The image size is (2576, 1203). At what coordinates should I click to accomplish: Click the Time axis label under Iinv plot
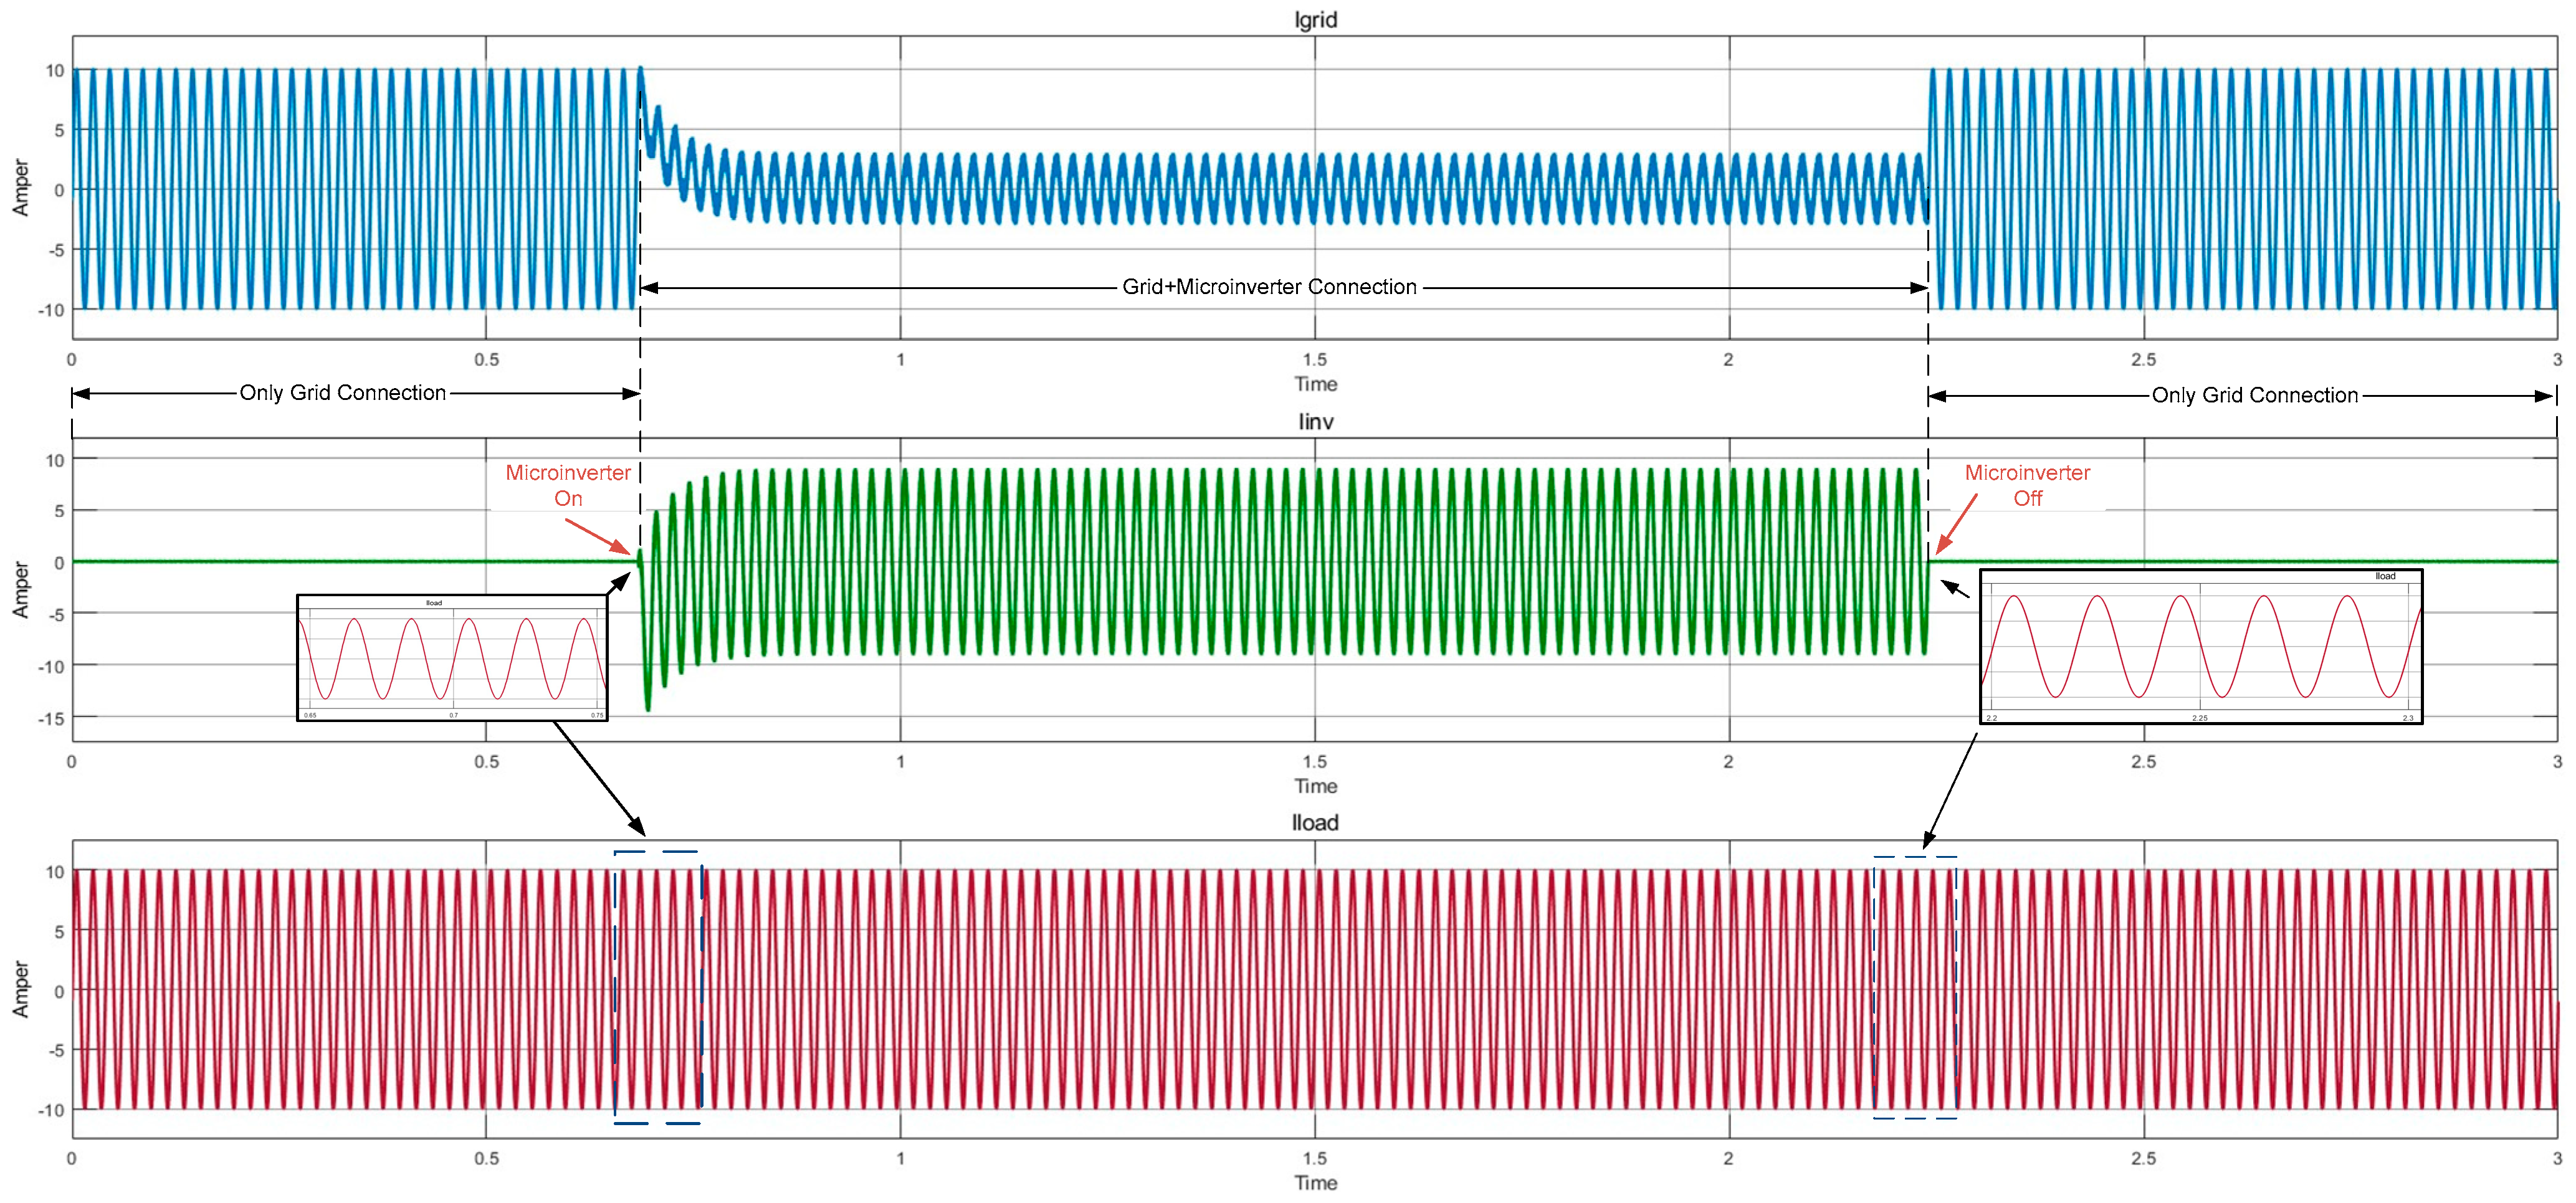[x=1315, y=786]
